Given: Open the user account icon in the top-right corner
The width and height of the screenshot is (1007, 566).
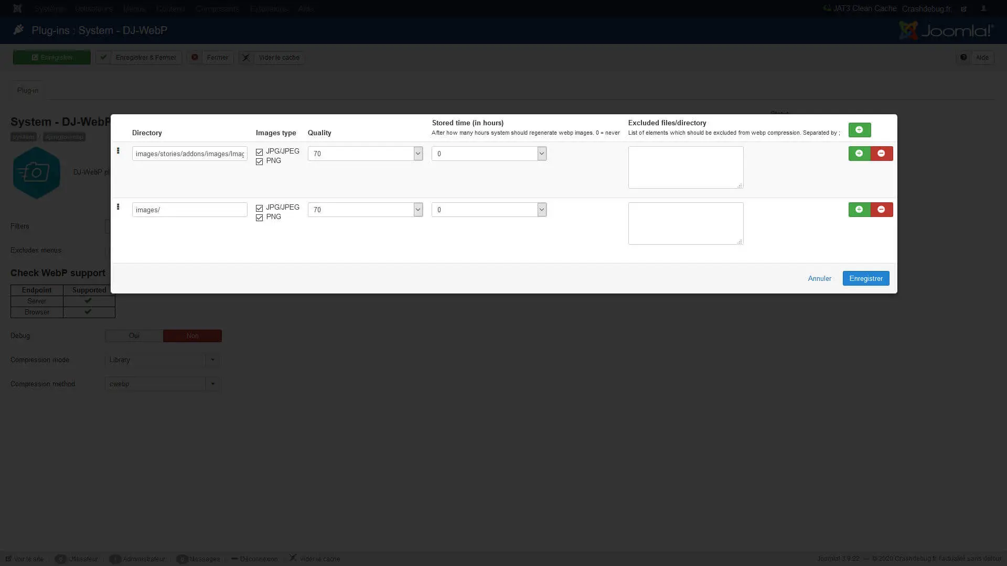Looking at the screenshot, I should click(983, 8).
